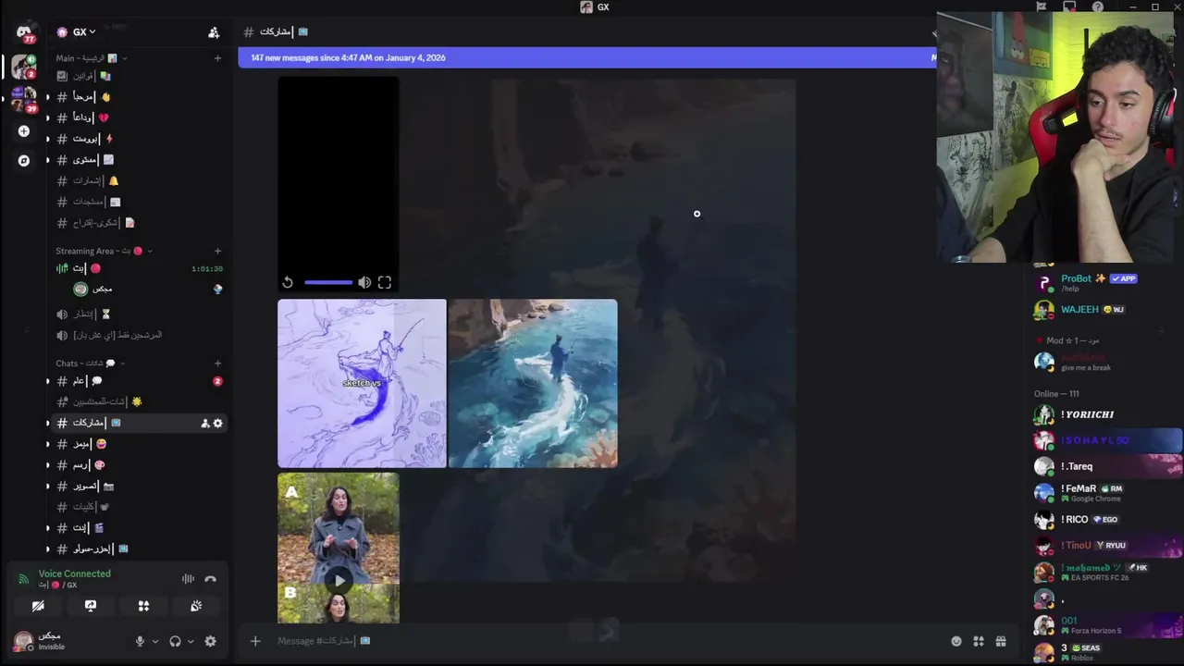1184x666 pixels.
Task: Create a channel in Streaming Area category
Action: [217, 251]
